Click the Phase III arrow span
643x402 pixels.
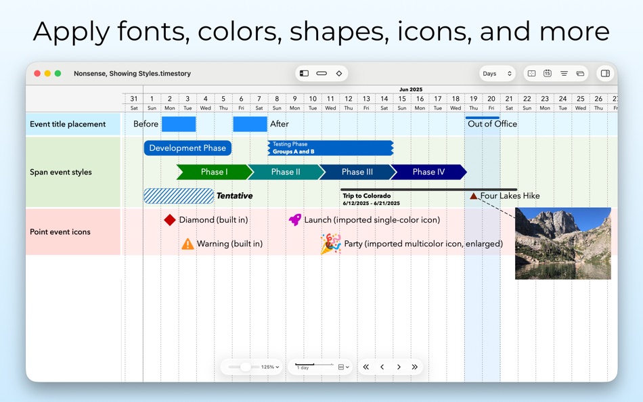pos(357,172)
